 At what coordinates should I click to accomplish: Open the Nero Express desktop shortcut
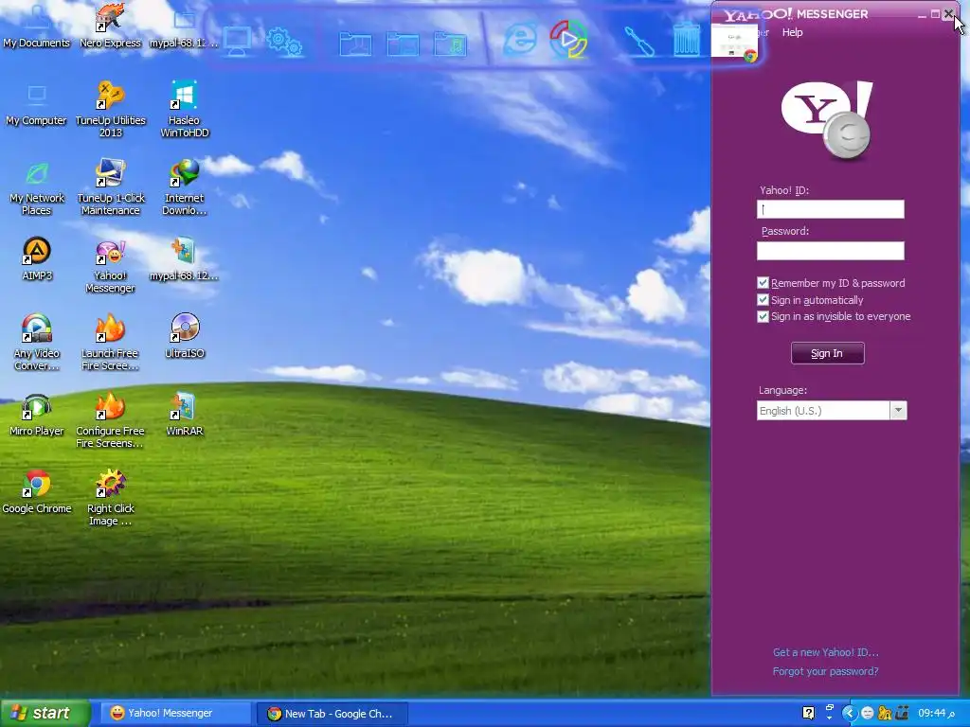pos(110,27)
